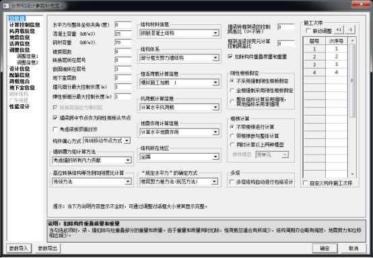373x258 pixels.
Task: Select 同时计算以上两种模型 radio option
Action: click(x=232, y=144)
